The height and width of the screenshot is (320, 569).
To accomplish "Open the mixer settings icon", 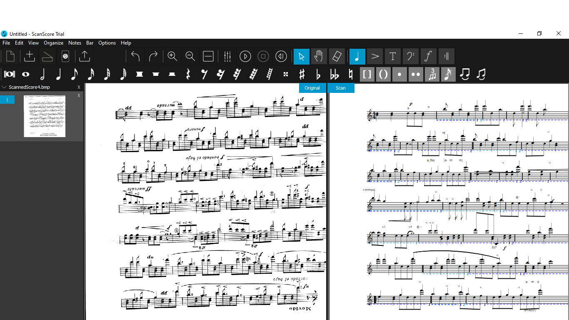I will pos(227,56).
